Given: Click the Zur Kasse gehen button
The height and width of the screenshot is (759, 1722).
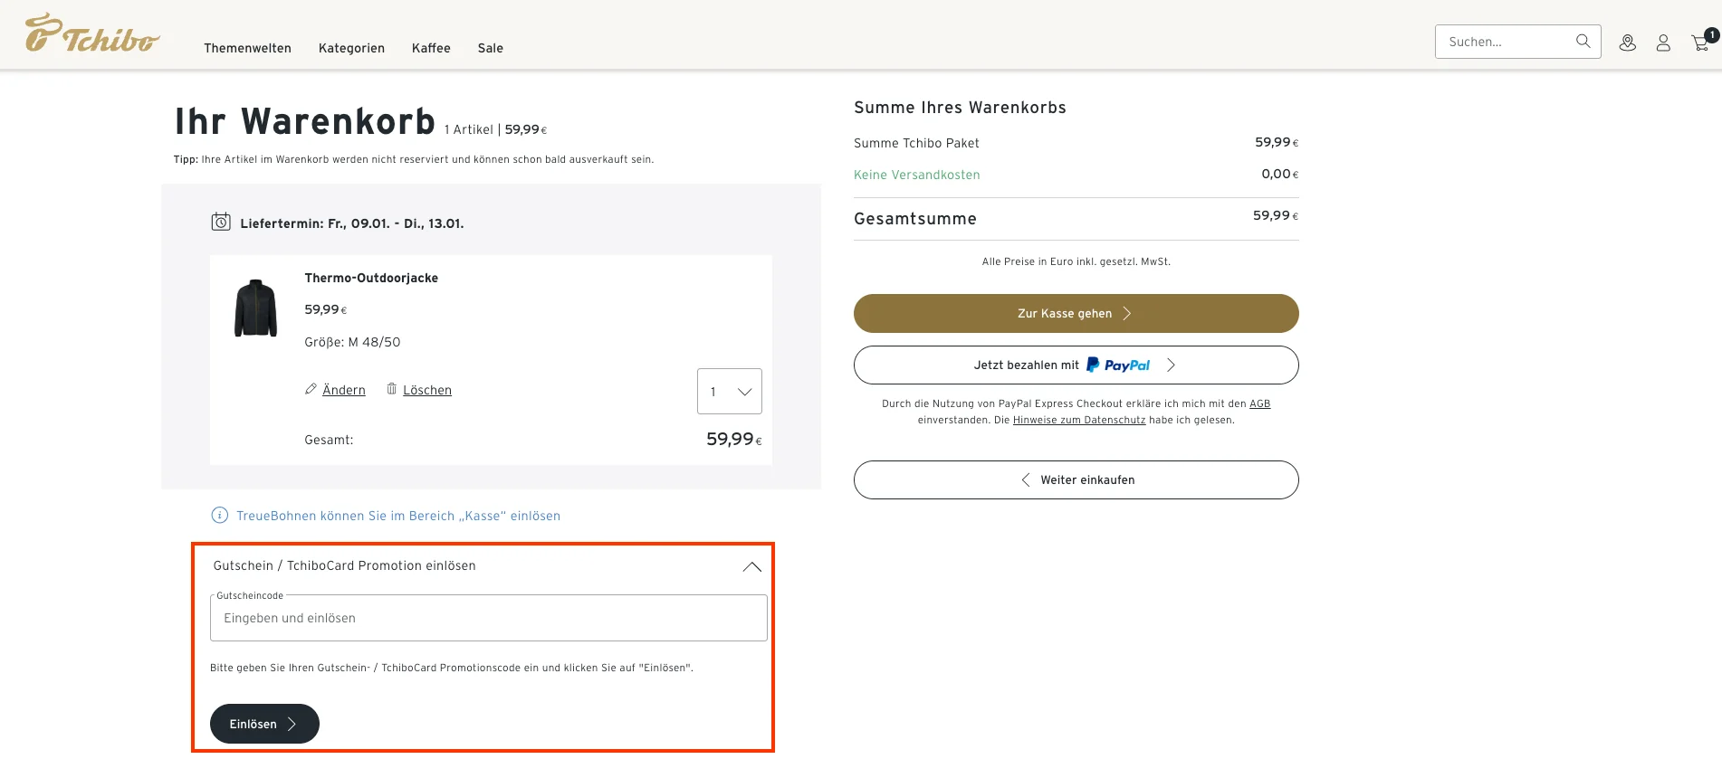Looking at the screenshot, I should (x=1076, y=314).
